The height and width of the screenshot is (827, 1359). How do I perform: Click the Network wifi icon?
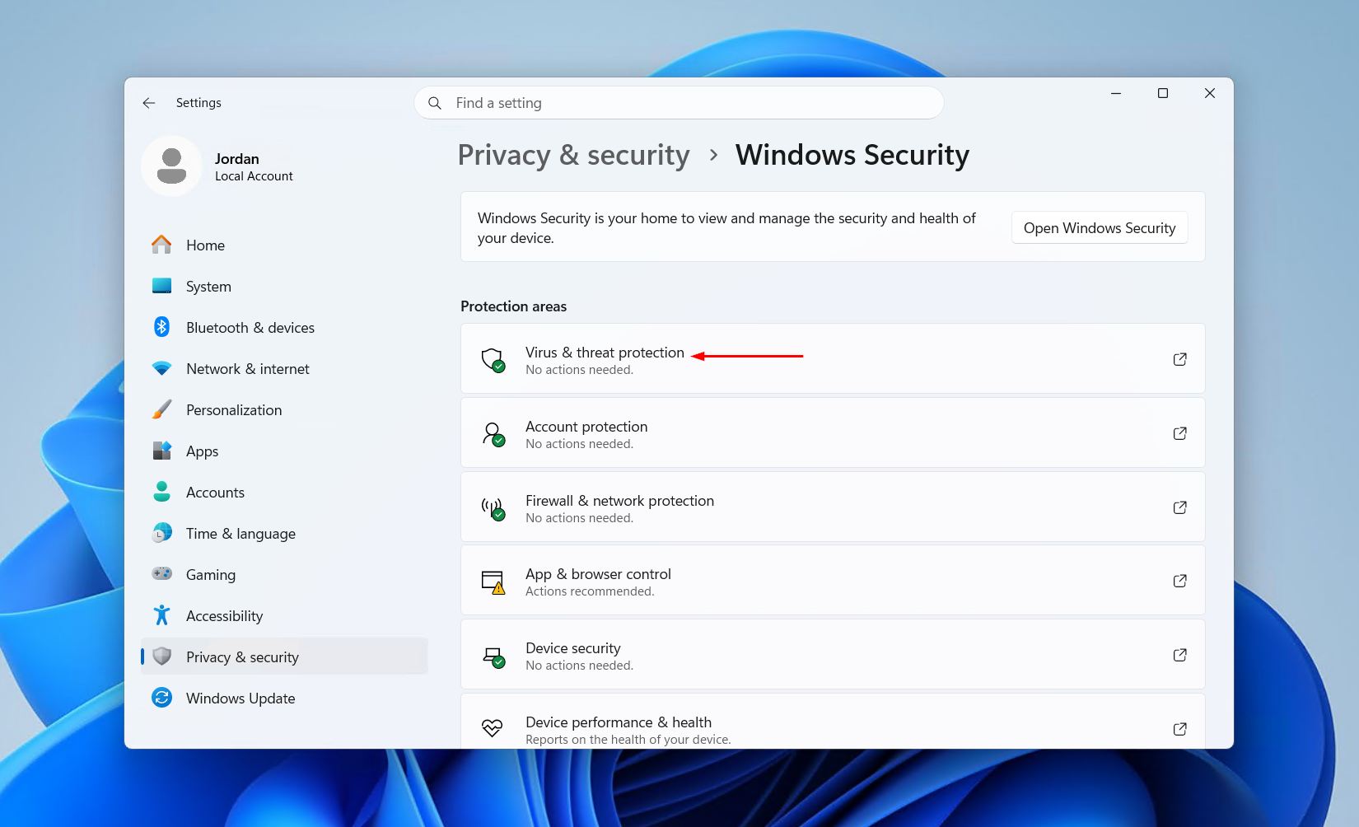click(161, 368)
